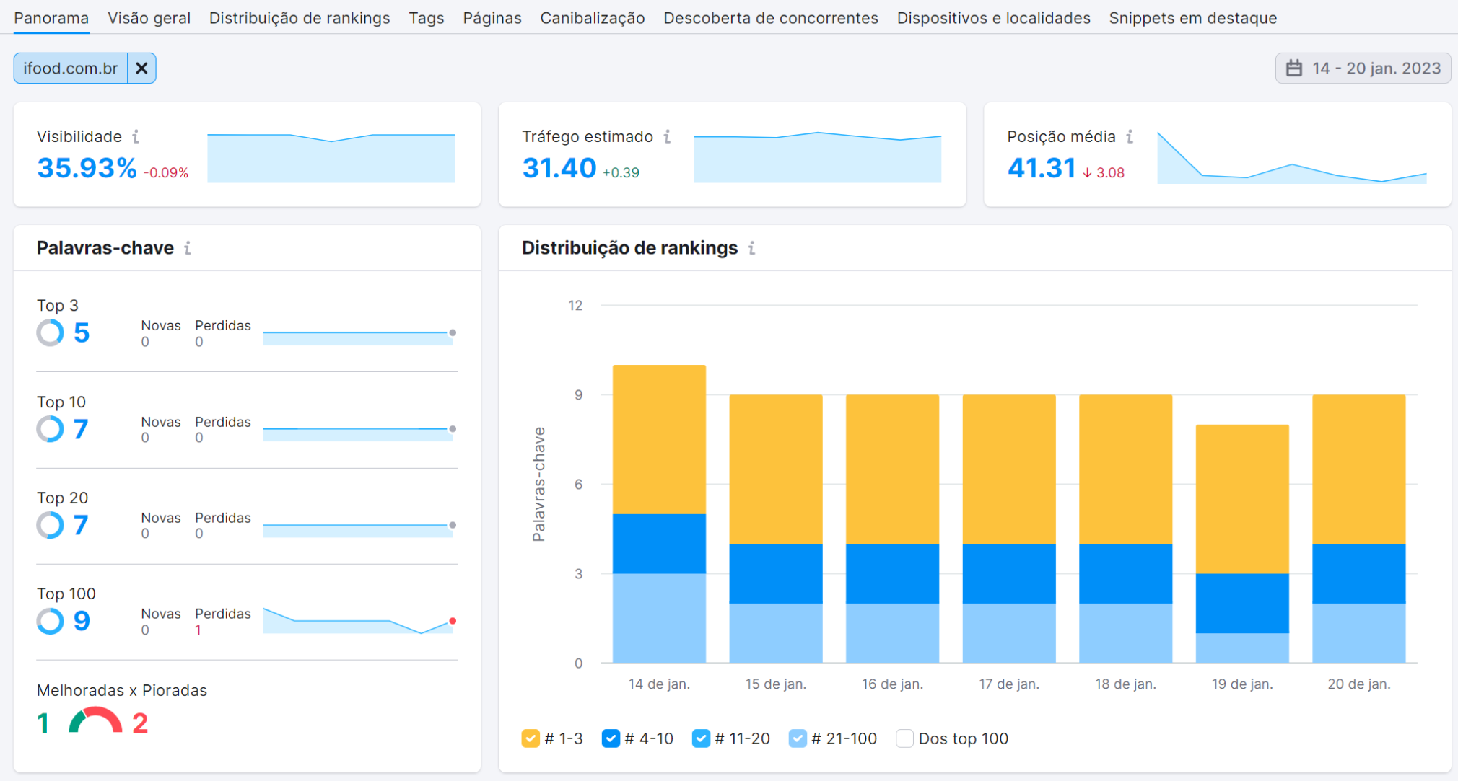Screen dimensions: 1458x781
Task: Click the Top 100 donut icon
Action: [x=51, y=621]
